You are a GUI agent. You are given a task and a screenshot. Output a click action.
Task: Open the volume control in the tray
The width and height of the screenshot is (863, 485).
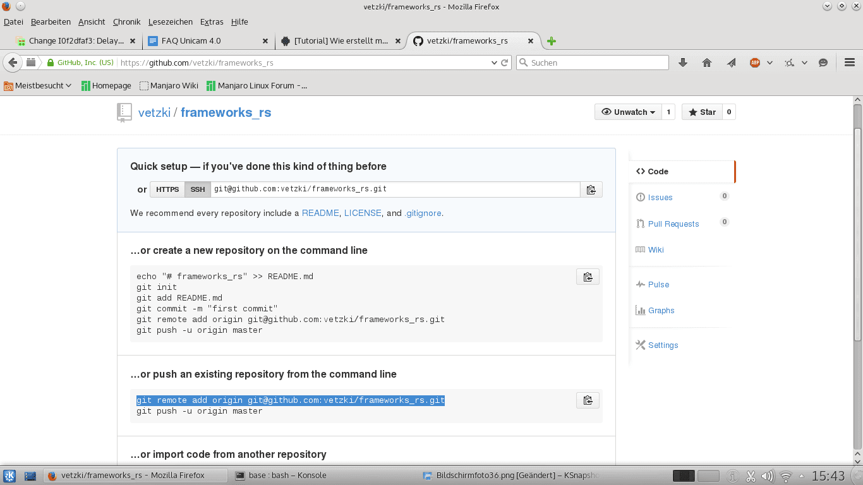point(768,476)
